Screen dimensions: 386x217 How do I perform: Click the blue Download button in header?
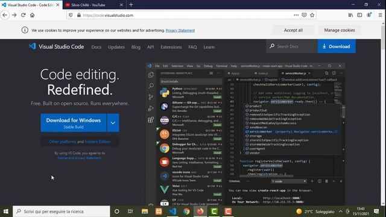pos(337,46)
